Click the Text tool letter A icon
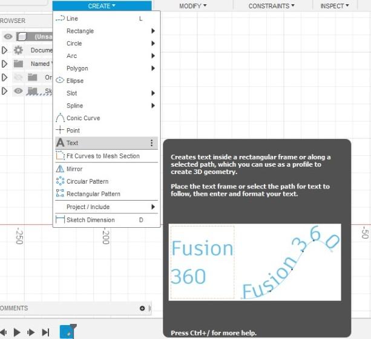 [x=60, y=143]
